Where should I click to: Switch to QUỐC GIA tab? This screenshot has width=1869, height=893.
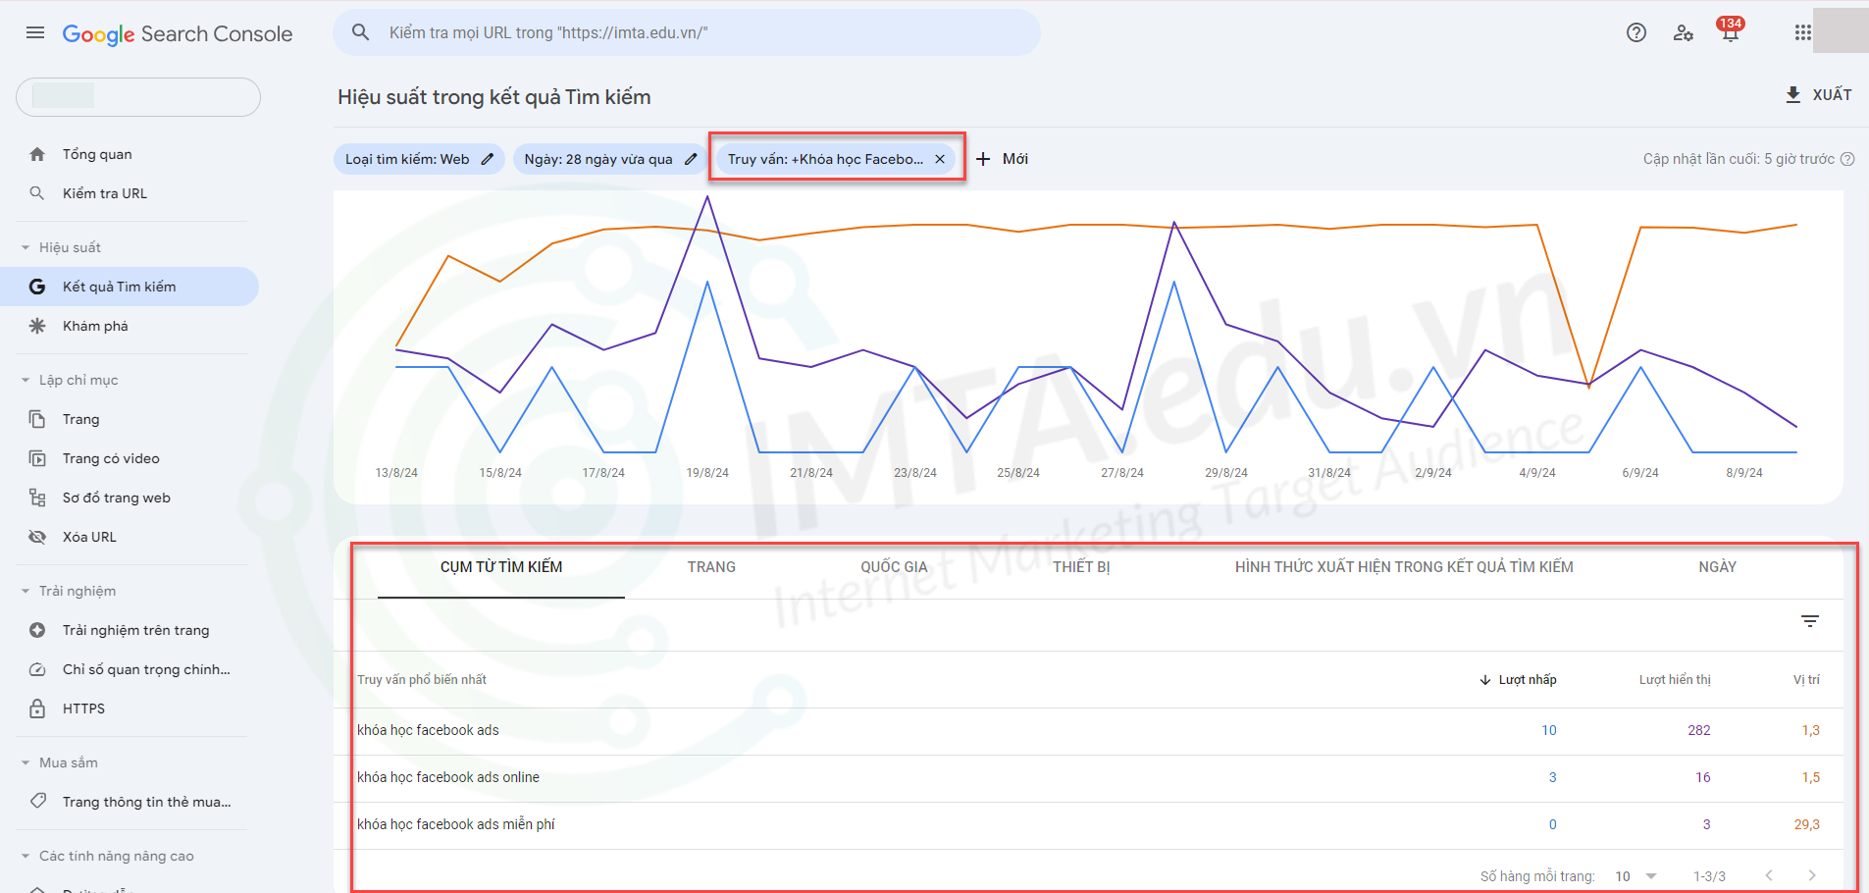(894, 567)
